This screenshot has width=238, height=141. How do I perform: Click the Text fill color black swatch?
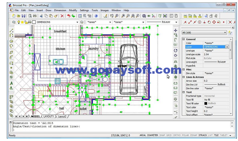coord(206,103)
